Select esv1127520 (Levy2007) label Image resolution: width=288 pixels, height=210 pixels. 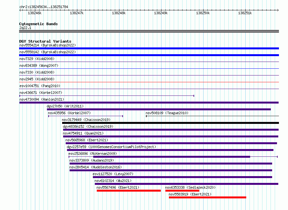coord(113,174)
